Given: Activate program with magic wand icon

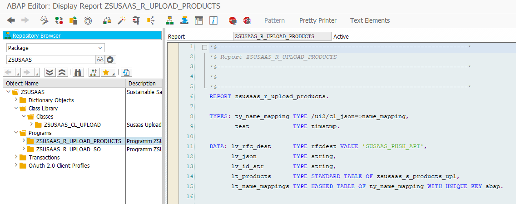Looking at the screenshot, I should 121,20.
